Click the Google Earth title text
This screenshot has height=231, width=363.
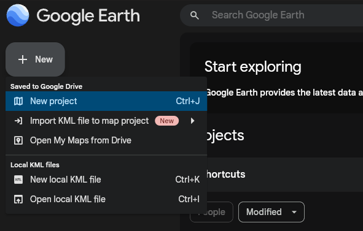pyautogui.click(x=88, y=16)
